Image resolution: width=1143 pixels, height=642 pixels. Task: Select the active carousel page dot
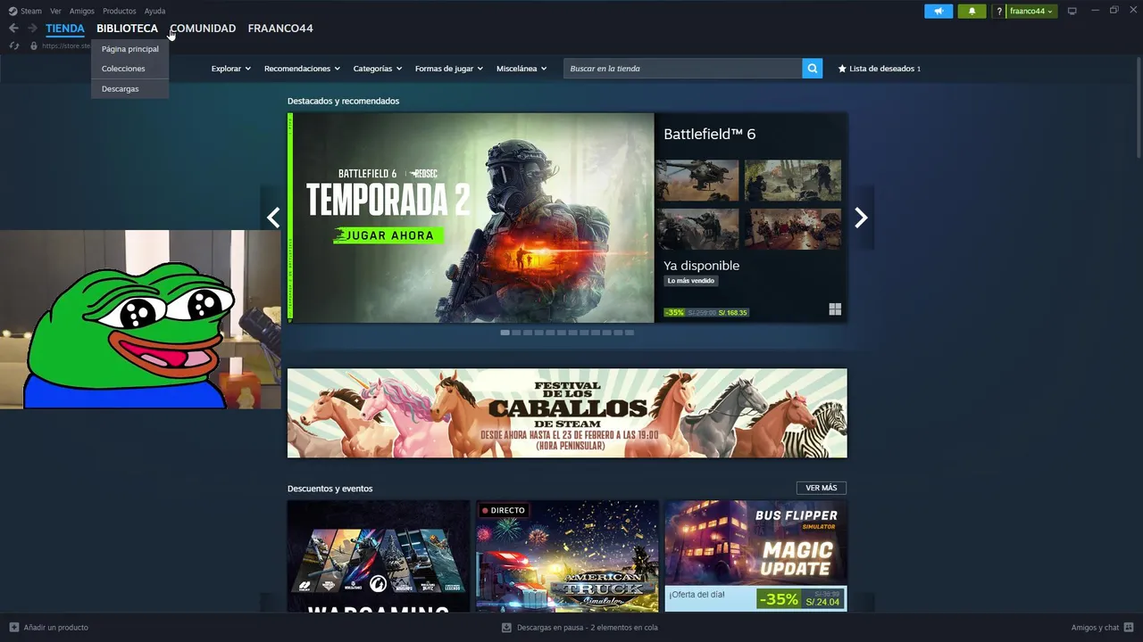505,333
